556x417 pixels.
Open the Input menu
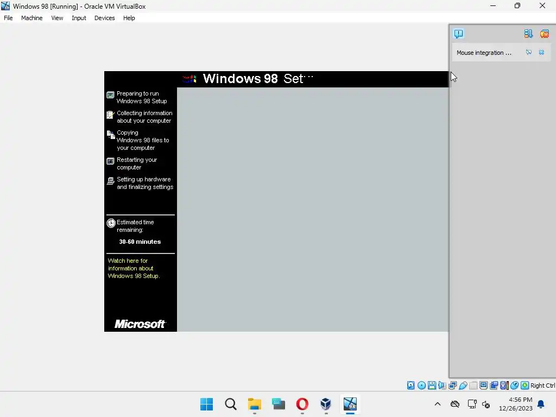click(79, 18)
